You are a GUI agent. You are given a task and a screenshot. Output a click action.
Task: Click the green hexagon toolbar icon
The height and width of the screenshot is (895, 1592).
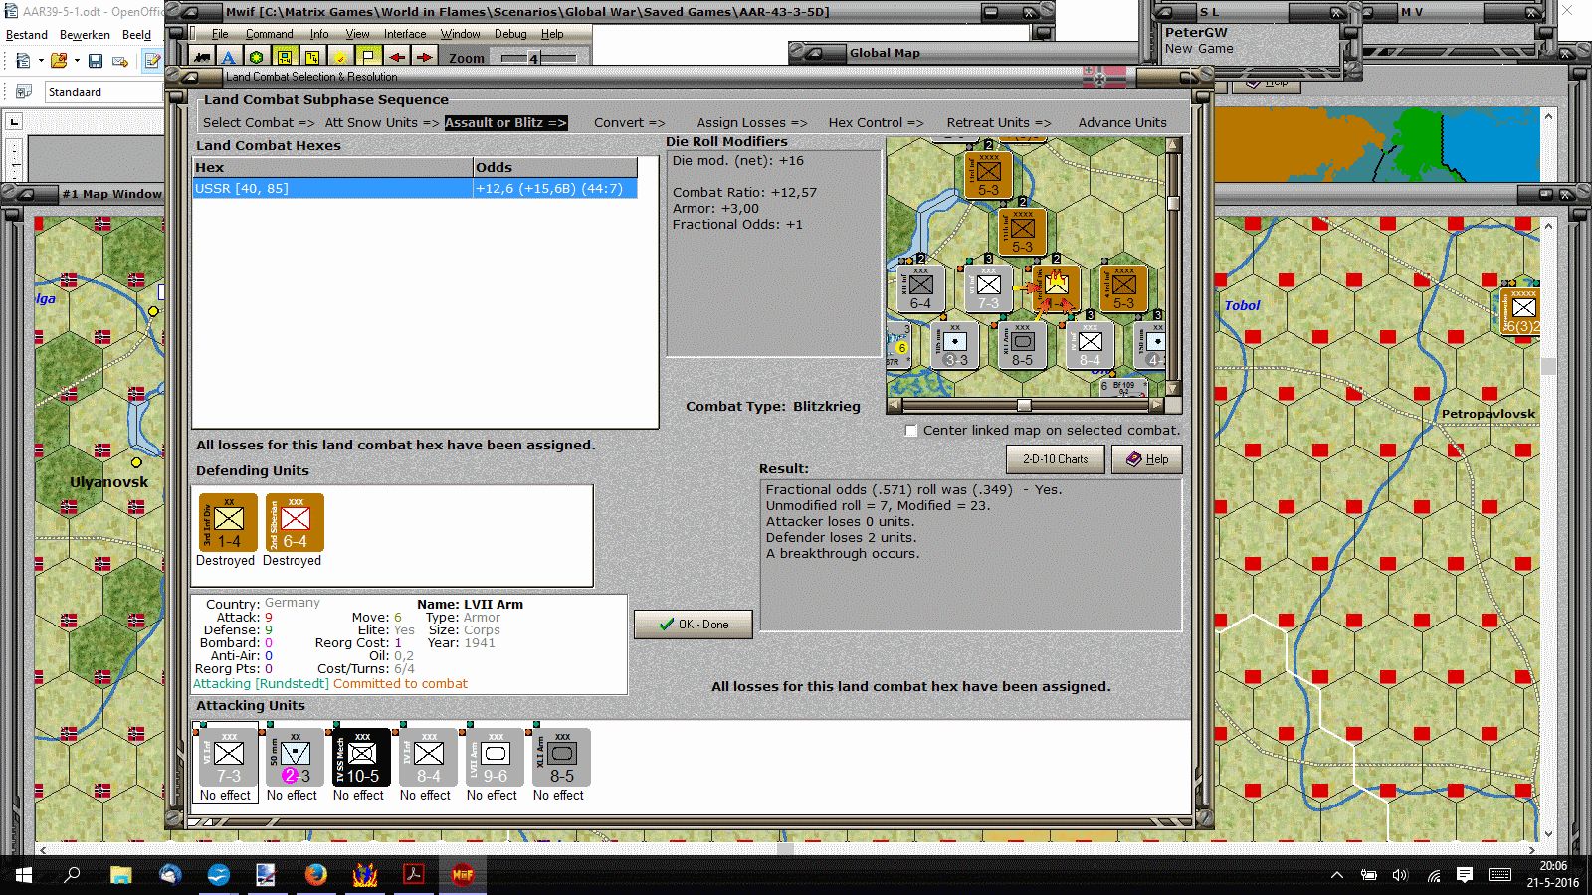click(x=257, y=58)
